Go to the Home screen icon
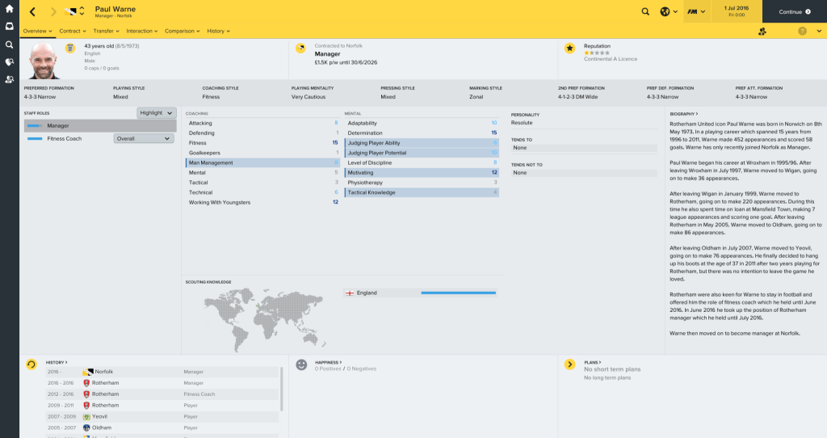The image size is (827, 438). [x=9, y=9]
